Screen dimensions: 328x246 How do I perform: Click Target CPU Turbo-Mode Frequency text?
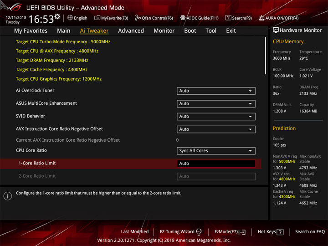click(x=63, y=41)
